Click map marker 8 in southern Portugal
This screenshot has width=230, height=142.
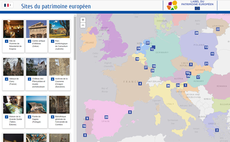(x=85, y=135)
